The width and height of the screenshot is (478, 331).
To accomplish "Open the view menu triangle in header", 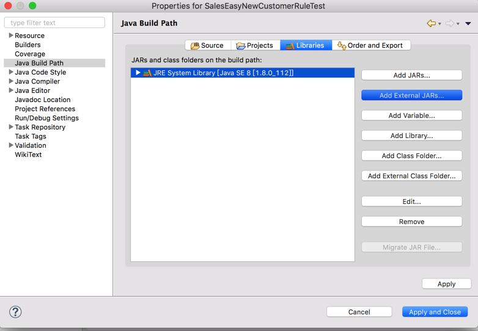I will [x=468, y=23].
